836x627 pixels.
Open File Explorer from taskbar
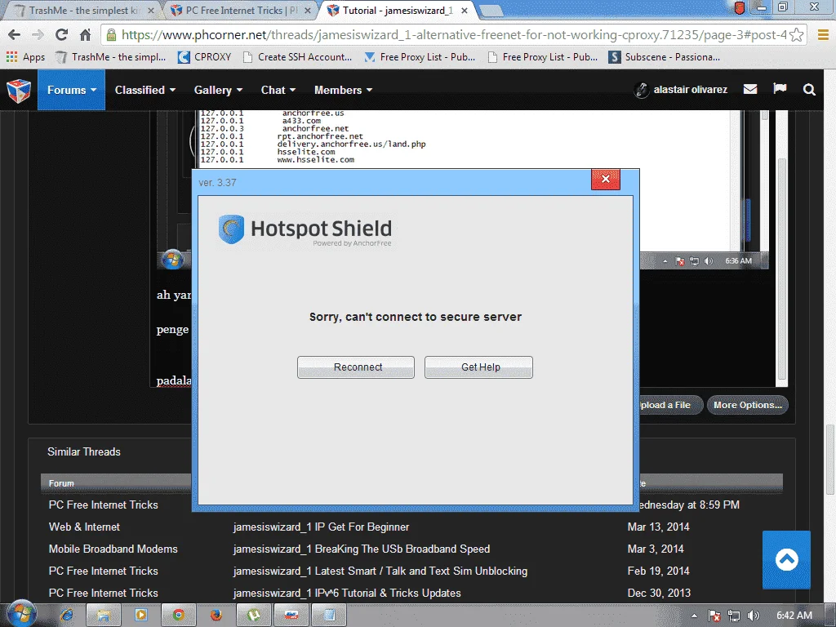pos(104,616)
